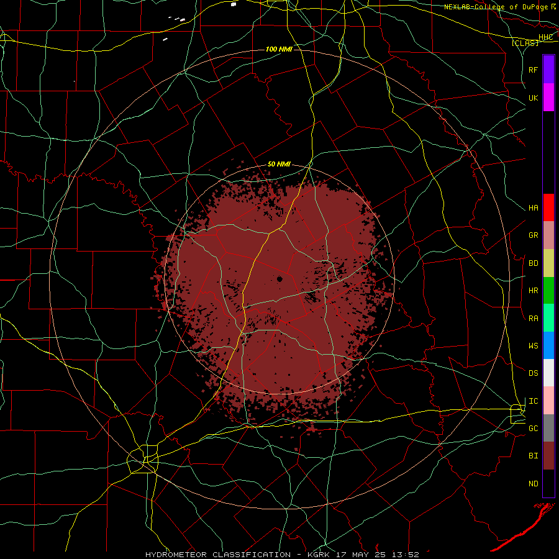Viewport: 559px width, 559px height.
Task: Click the 'BI' legend label
Action: pos(534,456)
